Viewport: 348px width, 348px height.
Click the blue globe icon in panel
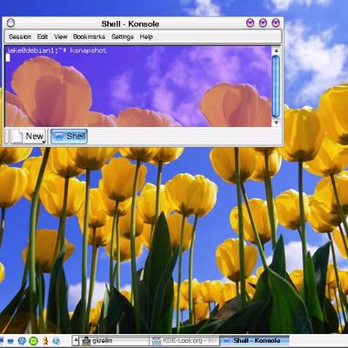pos(22,341)
